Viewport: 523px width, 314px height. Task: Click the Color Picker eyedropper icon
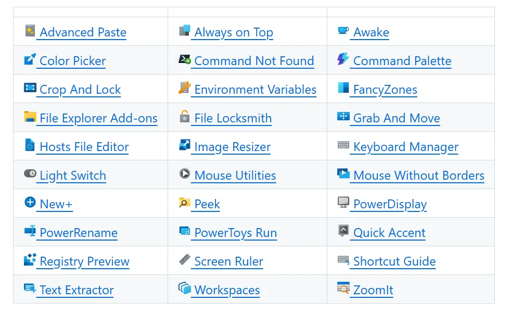point(30,59)
